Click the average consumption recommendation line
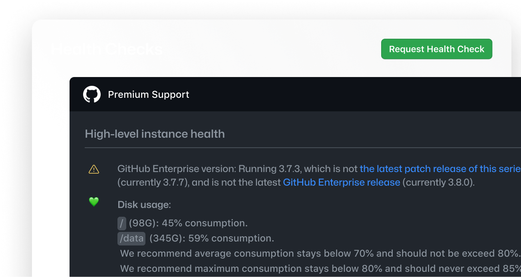 [x=320, y=253]
